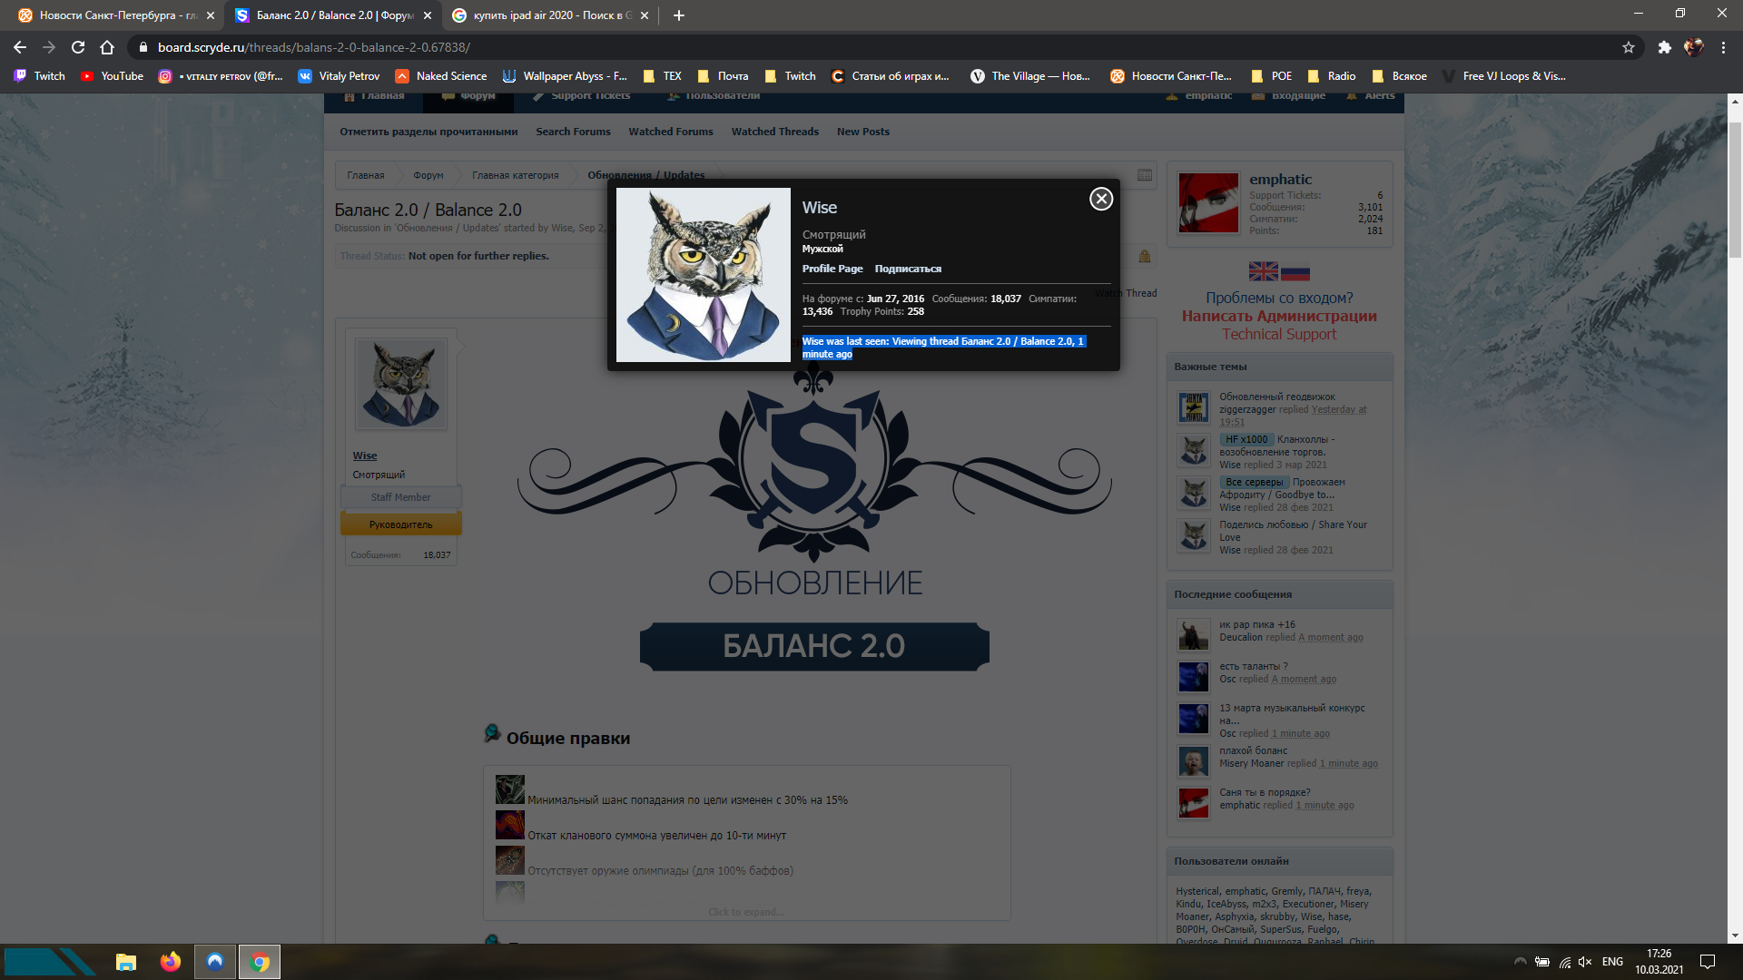Click the Wise owl avatar in the popup

(703, 275)
